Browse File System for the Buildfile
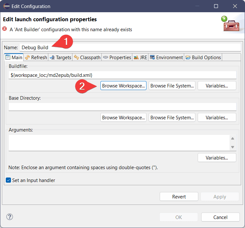 [x=172, y=86]
